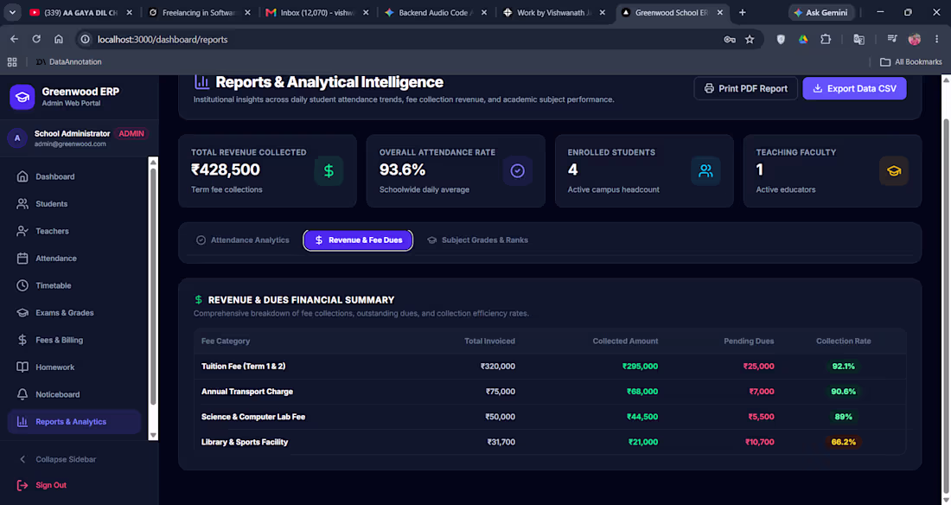Click the ₹428,500 total revenue value

click(x=226, y=170)
